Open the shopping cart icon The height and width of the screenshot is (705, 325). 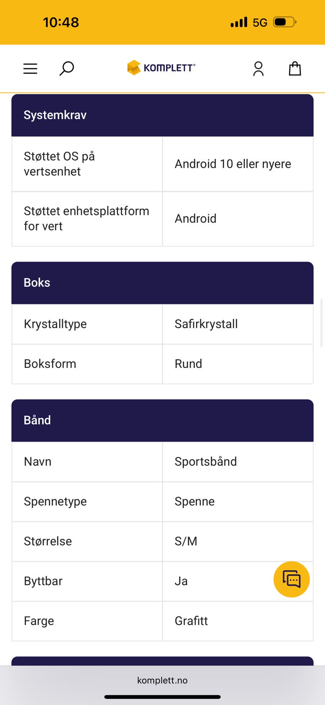(x=295, y=69)
